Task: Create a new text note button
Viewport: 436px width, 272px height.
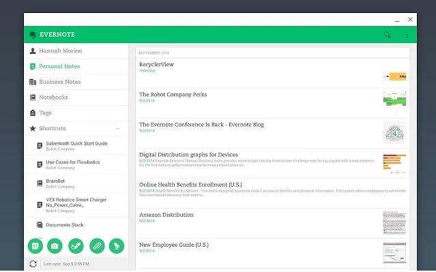Action: (35, 246)
